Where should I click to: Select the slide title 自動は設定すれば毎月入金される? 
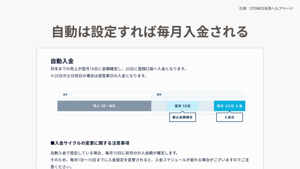[x=150, y=32]
